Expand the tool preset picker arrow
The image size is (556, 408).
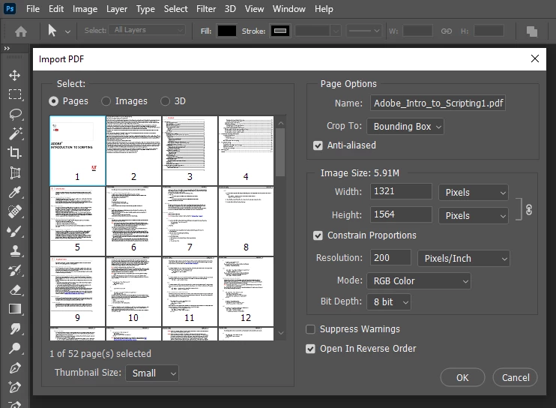pyautogui.click(x=67, y=32)
